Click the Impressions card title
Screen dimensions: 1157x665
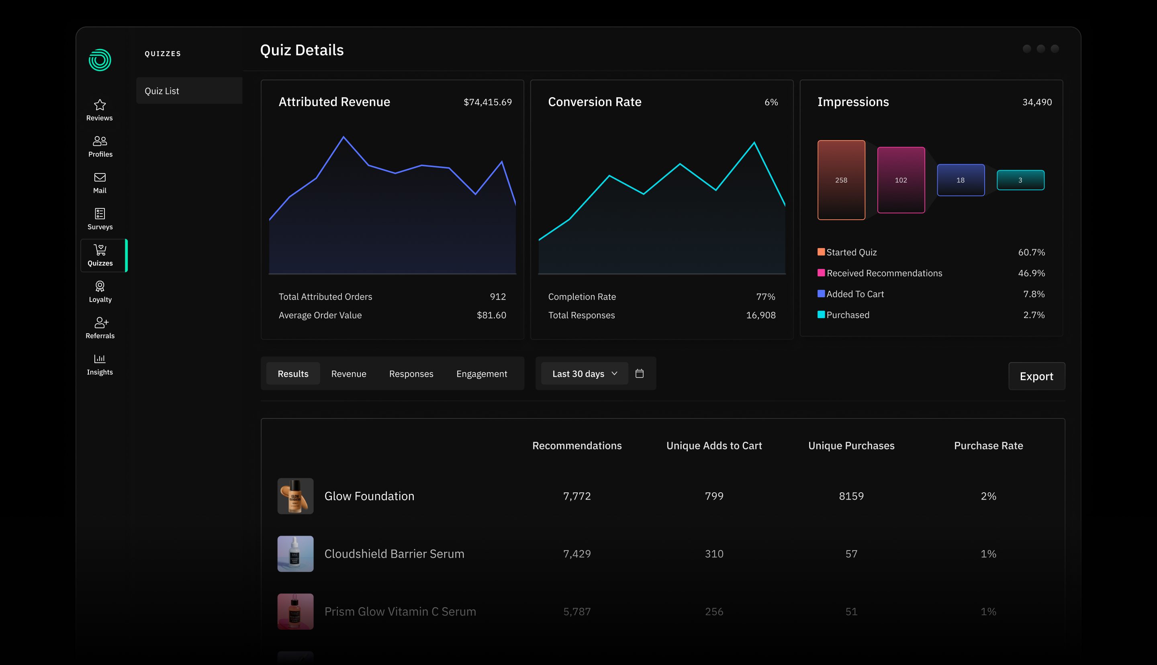click(853, 102)
